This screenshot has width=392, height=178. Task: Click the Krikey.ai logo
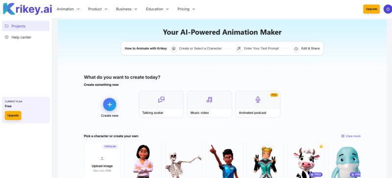point(27,9)
